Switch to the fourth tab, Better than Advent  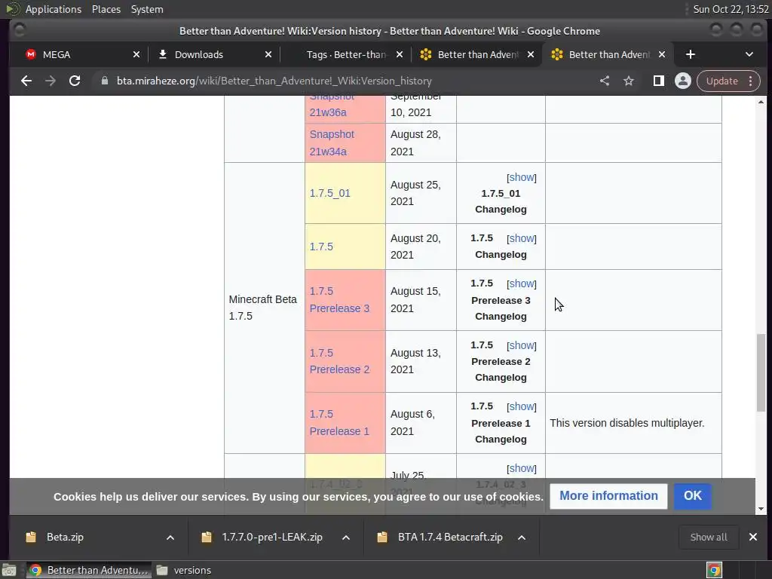pyautogui.click(x=475, y=54)
